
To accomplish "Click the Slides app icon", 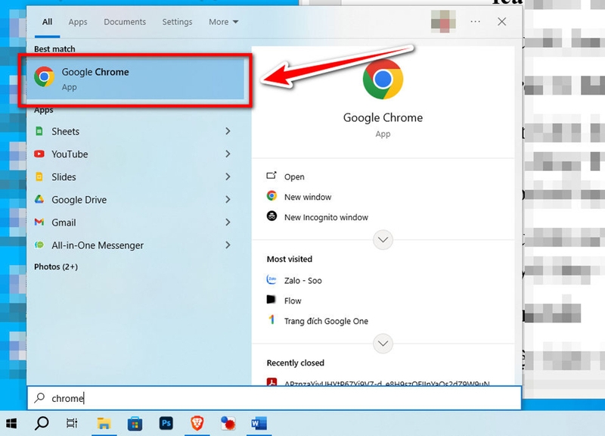I will point(39,177).
